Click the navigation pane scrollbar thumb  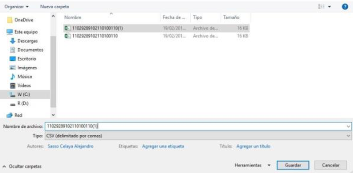coord(53,72)
